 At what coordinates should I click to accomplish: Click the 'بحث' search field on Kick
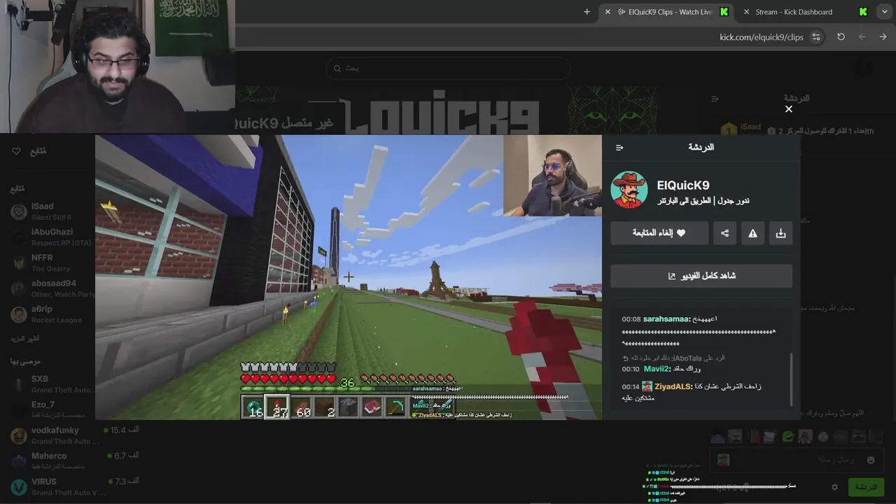448,69
